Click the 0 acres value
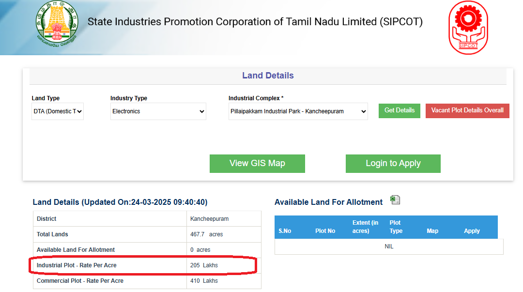Viewport: 523px width, 292px height. point(200,249)
